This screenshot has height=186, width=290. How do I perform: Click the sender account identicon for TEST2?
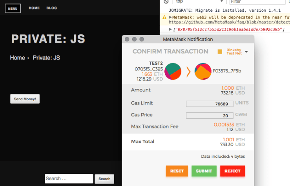tap(173, 71)
